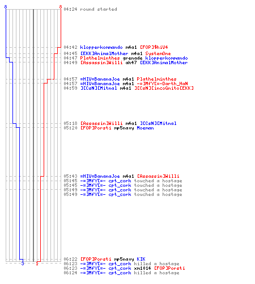The image size is (255, 284).
Task: Select blue victim name Moeman
Action: pyautogui.click(x=145, y=128)
